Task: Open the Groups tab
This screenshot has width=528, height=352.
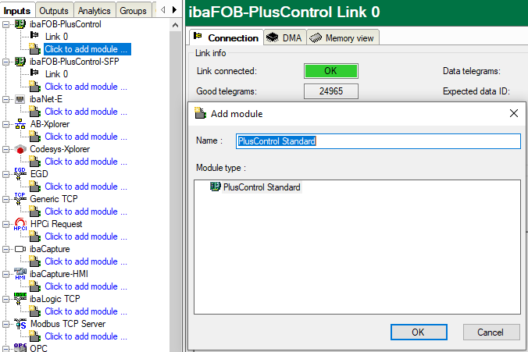Action: coord(134,11)
